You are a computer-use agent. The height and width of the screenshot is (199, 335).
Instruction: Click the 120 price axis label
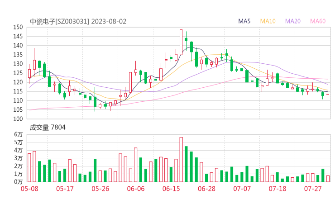click(18, 82)
